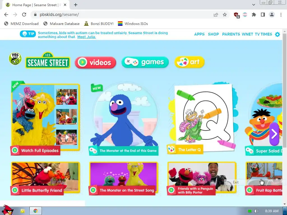
Task: Play Little Butterfly Friend video
Action: pos(45,178)
